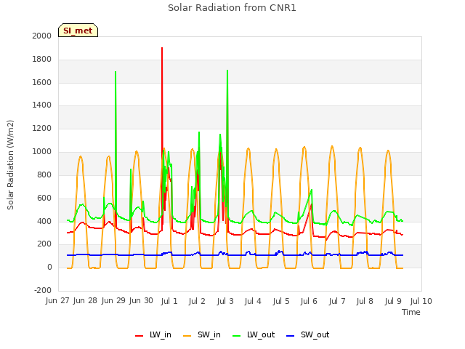
Task: Click the -200 y-axis tick label
Action: pyautogui.click(x=43, y=290)
